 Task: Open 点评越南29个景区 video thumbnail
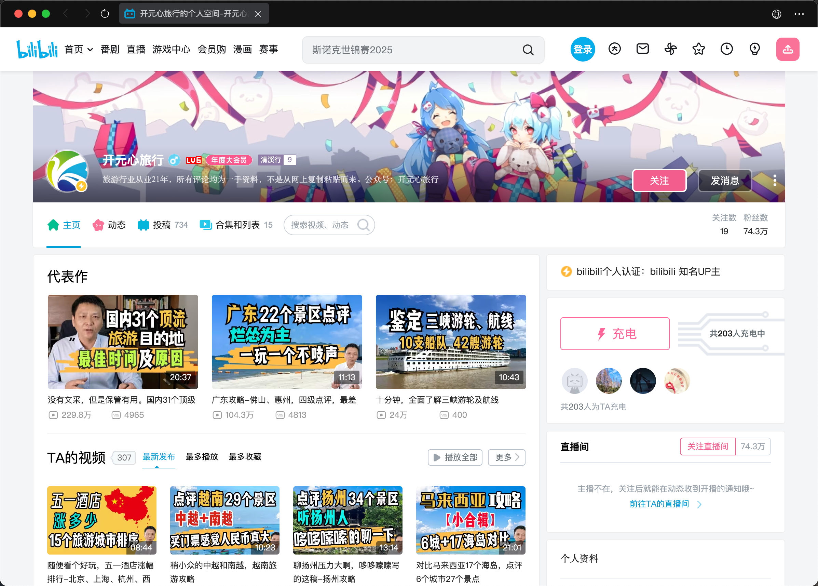(x=225, y=520)
